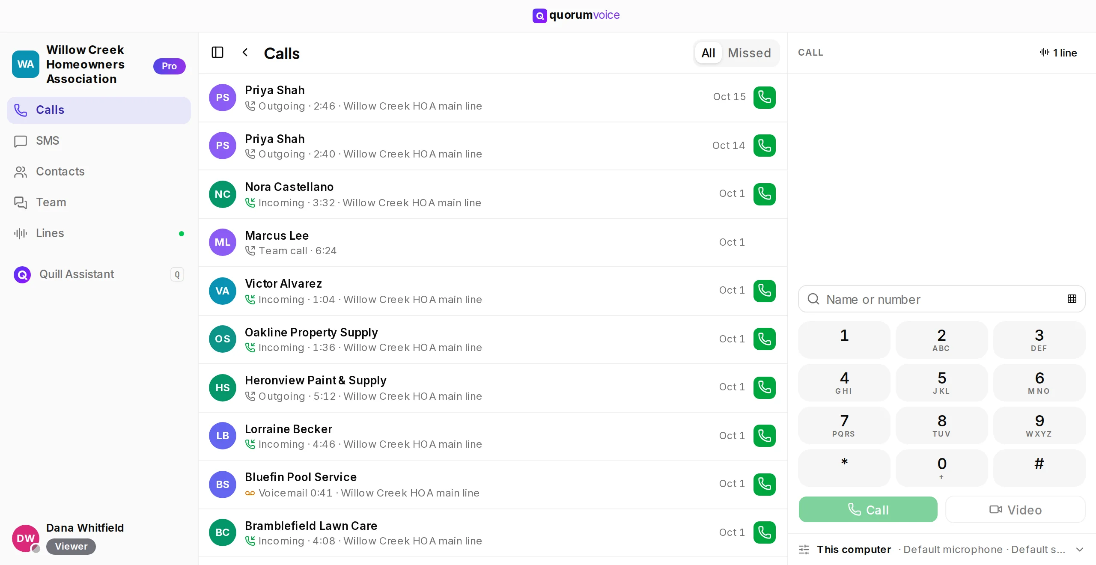Tap dial pad key 9 WXYZ

(x=1039, y=425)
